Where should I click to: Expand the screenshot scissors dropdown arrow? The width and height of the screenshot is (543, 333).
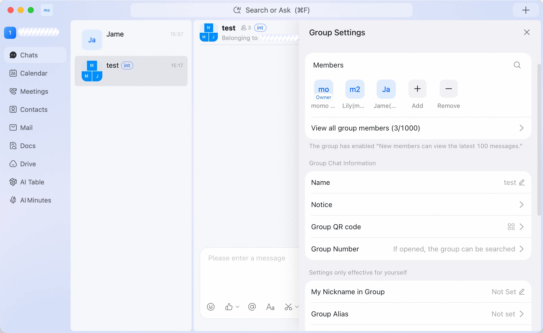coord(297,307)
